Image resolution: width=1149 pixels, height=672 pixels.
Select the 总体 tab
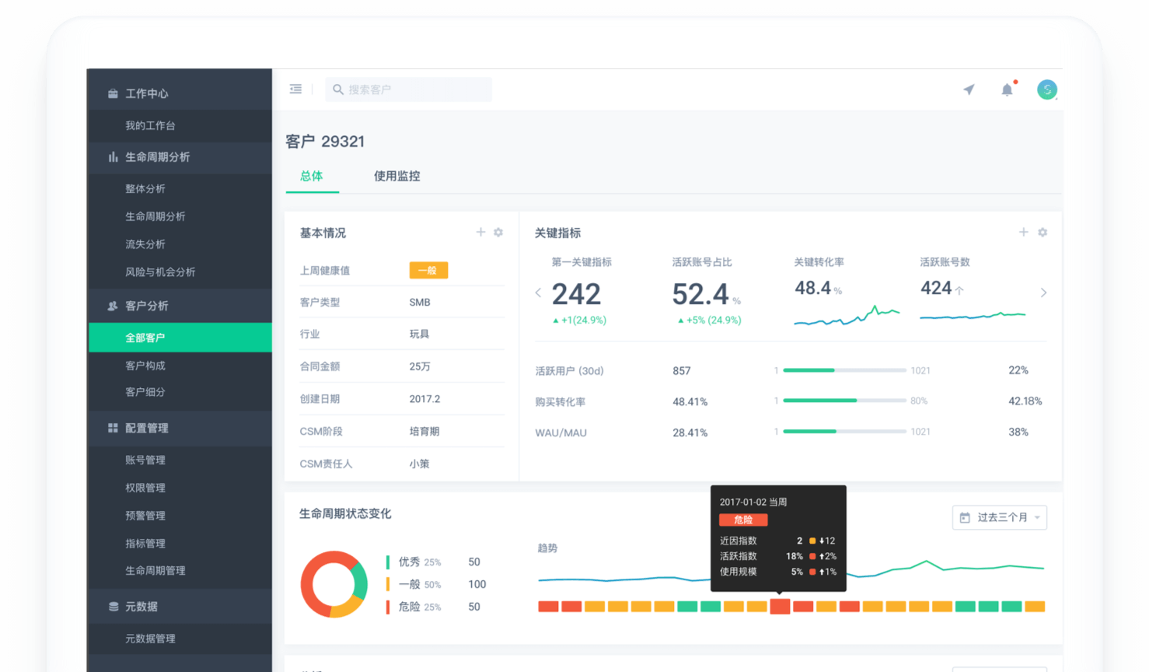pos(312,177)
